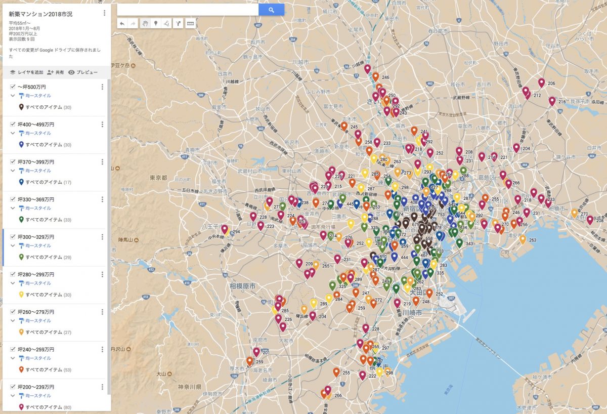Open 均一スタイル for the 坪330〜369万円 layer
Viewport: 607px width, 414px height.
click(35, 208)
